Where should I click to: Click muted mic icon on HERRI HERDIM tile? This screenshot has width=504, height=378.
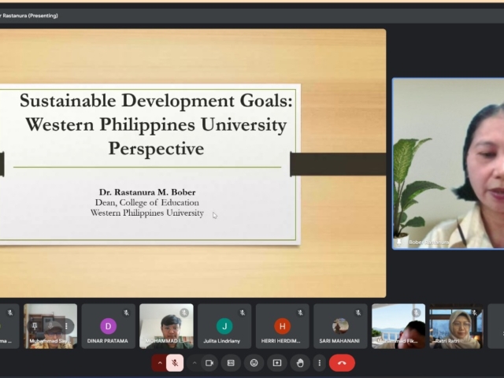(x=300, y=313)
